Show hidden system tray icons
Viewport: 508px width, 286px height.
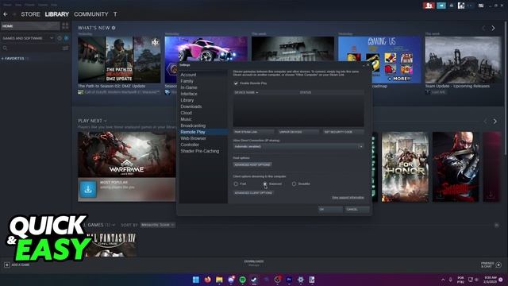point(443,280)
